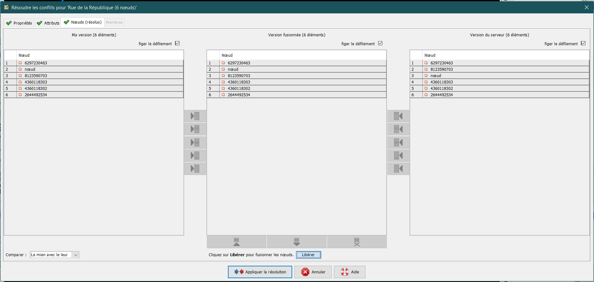Image resolution: width=594 pixels, height=282 pixels.
Task: Select node 2644492534 in Version fusionnée
Action: [x=297, y=95]
